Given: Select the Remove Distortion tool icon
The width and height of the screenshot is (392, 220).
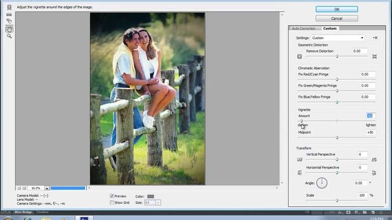Looking at the screenshot, I should pos(9,7).
